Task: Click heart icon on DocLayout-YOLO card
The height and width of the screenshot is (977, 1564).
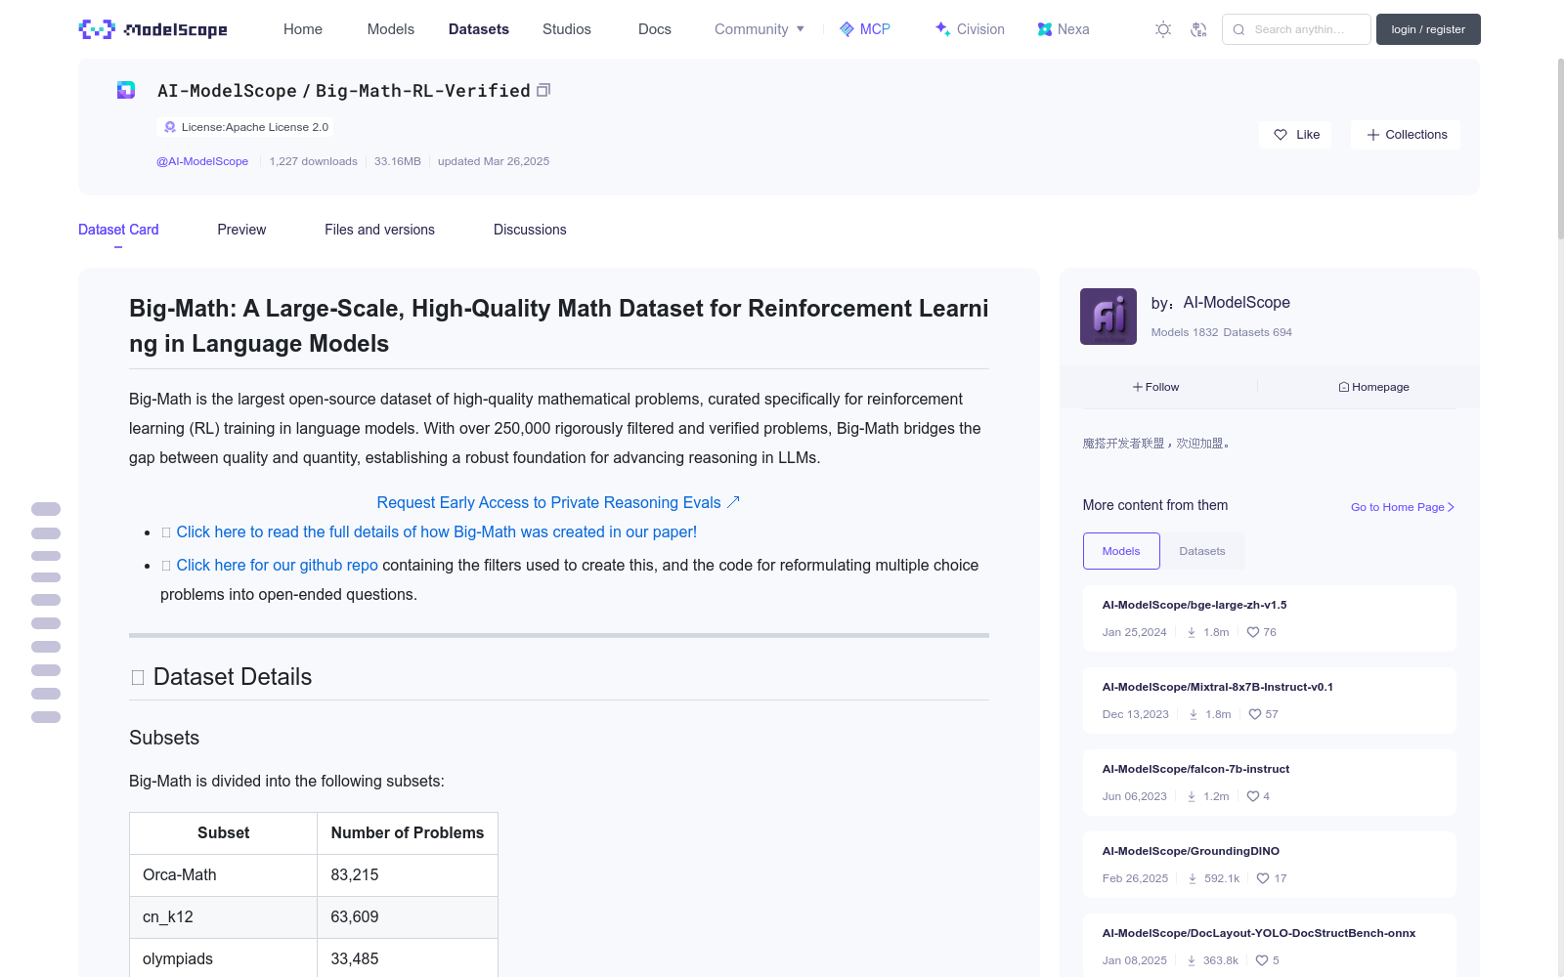Action: point(1262,960)
